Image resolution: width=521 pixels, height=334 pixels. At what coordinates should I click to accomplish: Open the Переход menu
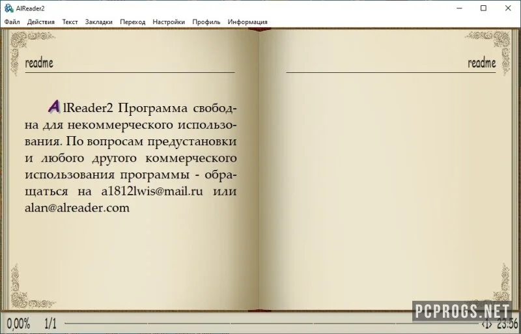click(x=133, y=22)
